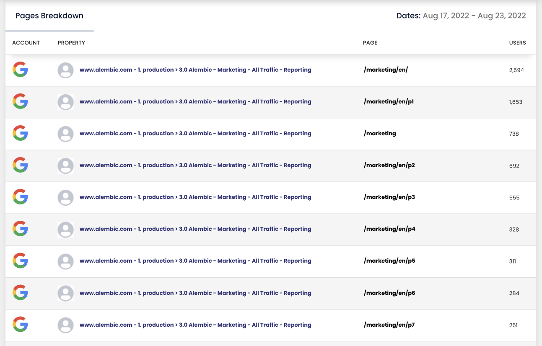Click the avatar icon in /marketing/en/p3 row
Image resolution: width=542 pixels, height=346 pixels.
pos(65,197)
